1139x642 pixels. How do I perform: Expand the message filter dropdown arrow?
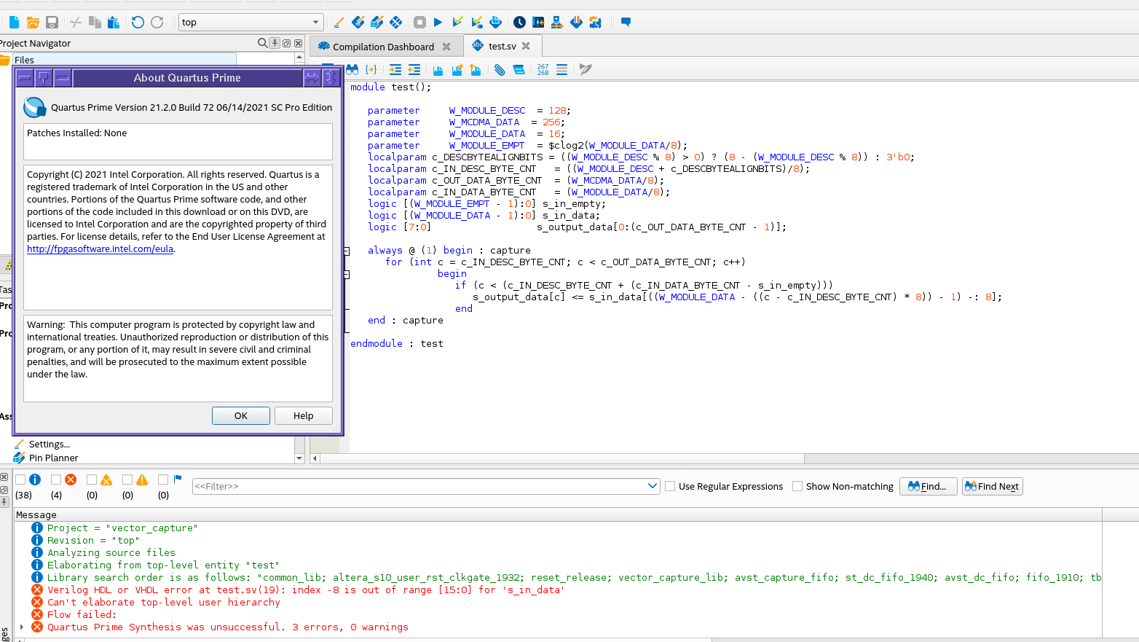[652, 486]
